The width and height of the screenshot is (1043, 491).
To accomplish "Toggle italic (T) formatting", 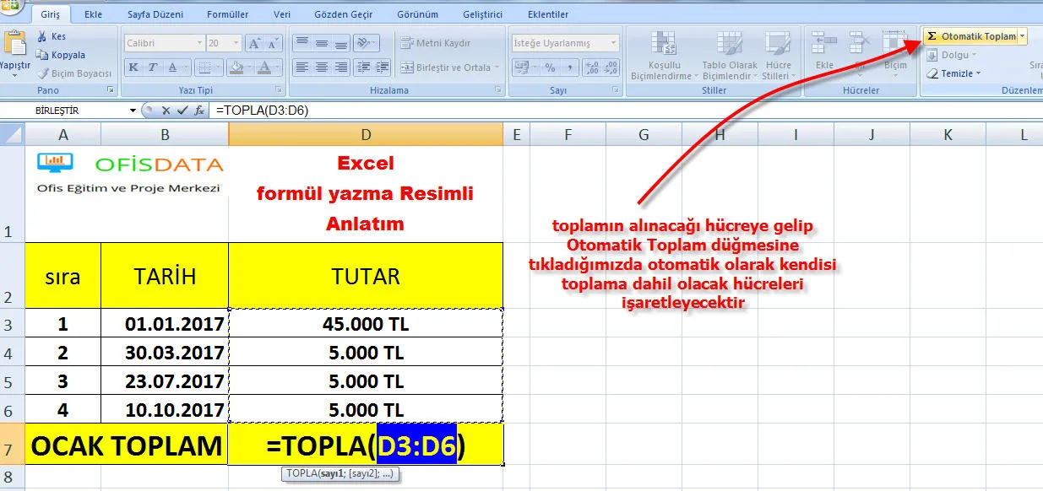I will [153, 67].
